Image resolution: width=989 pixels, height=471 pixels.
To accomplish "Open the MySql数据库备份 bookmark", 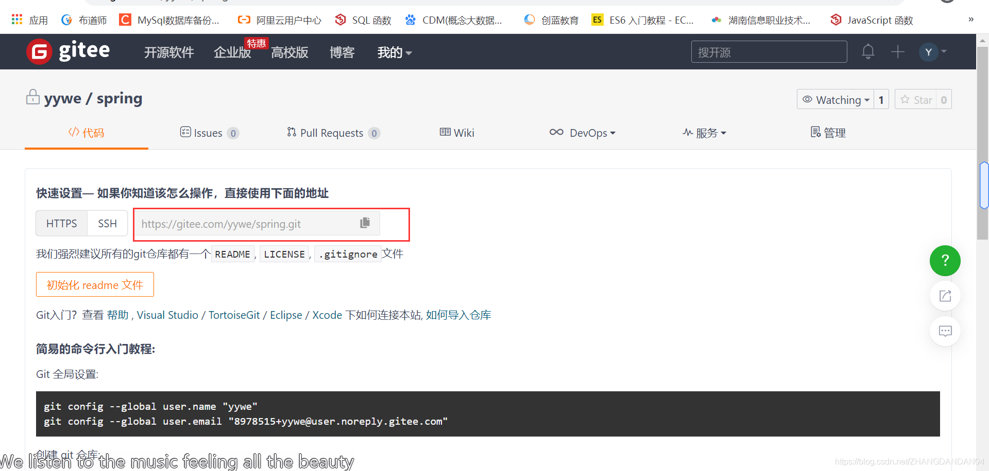I will (169, 20).
